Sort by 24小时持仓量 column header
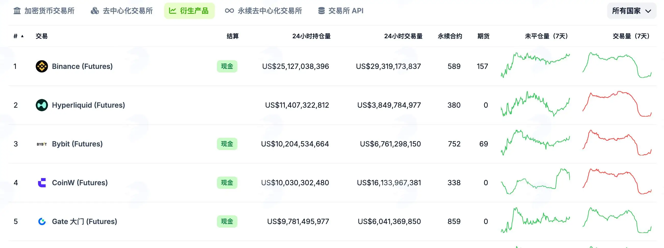This screenshot has height=248, width=664. point(311,36)
